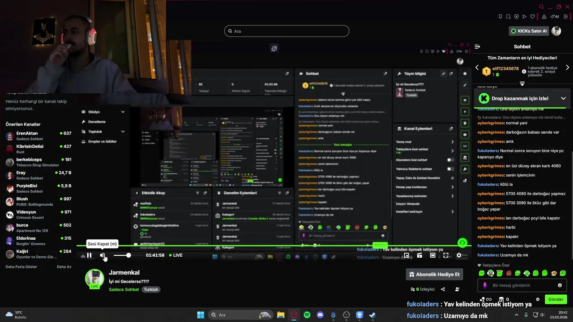Open the PurpleBixi recommended channel

[x=38, y=188]
